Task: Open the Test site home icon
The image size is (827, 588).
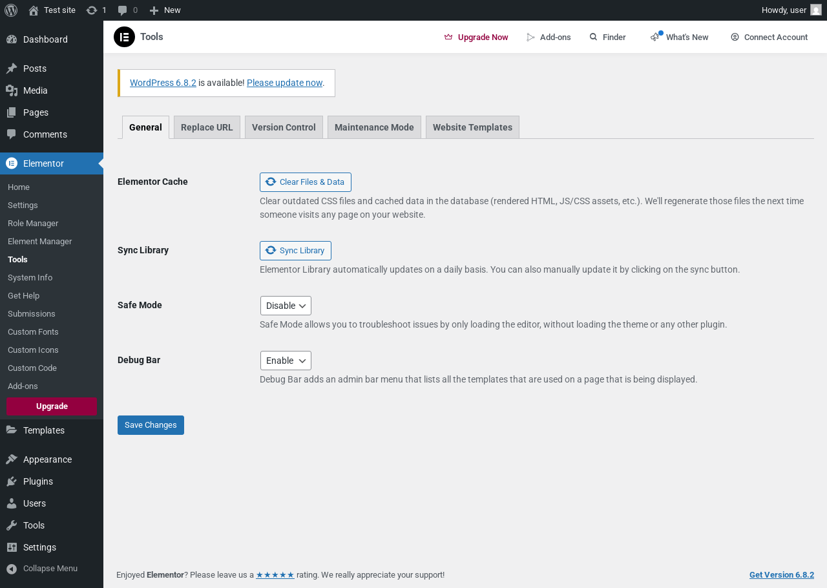Action: pos(34,10)
